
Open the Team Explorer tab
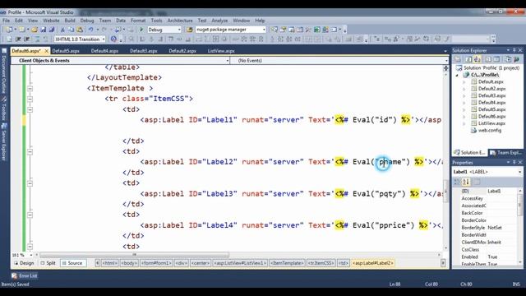pyautogui.click(x=506, y=153)
